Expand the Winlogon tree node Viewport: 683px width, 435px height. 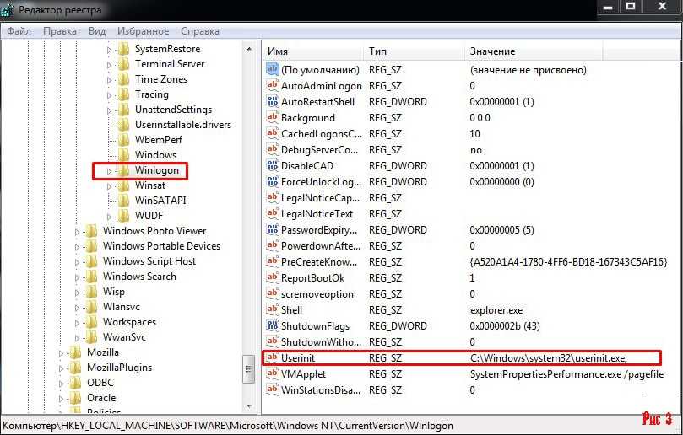[x=109, y=171]
